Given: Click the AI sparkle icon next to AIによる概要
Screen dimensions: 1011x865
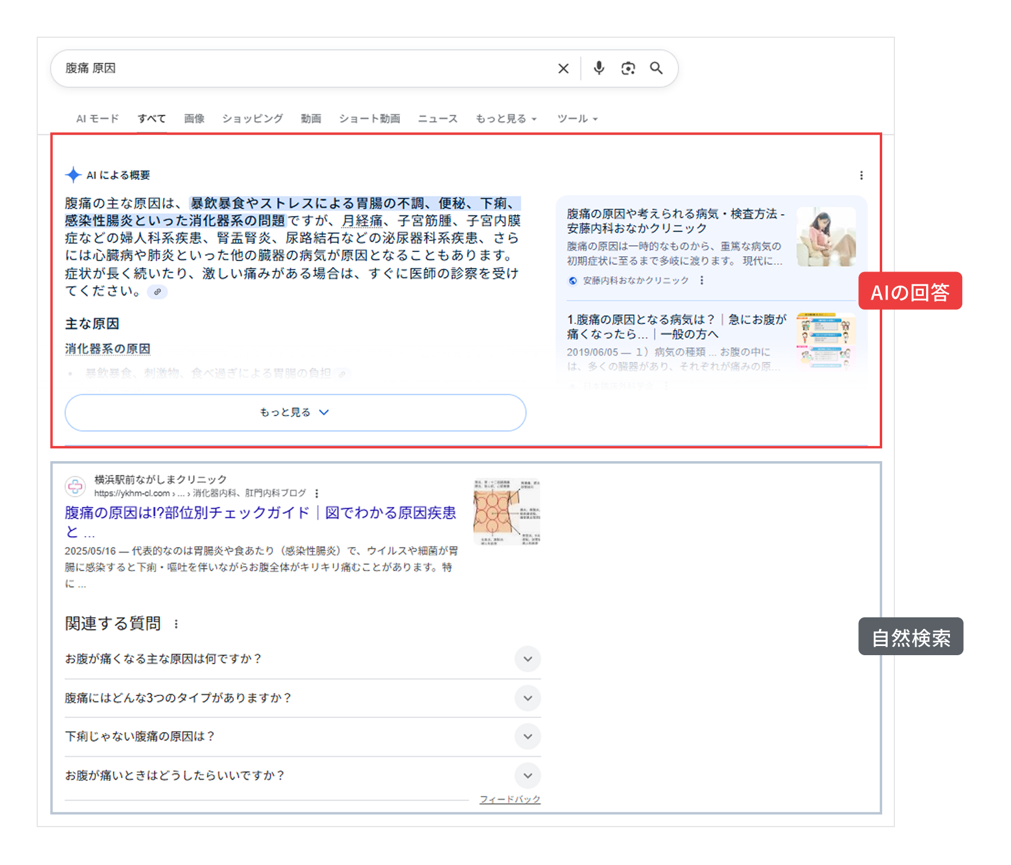Looking at the screenshot, I should 74,175.
